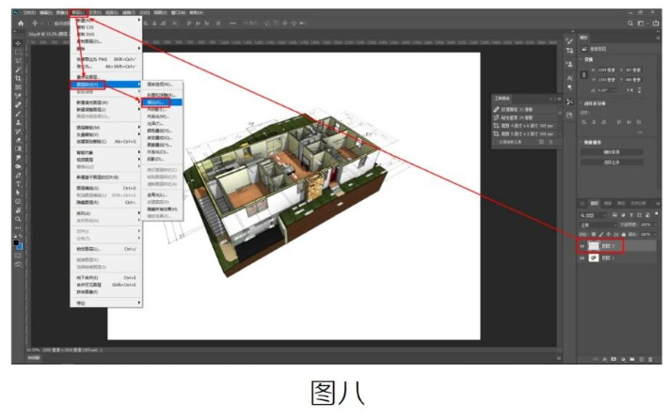Viewport: 671px width, 419px height.
Task: Select the Crop tool
Action: (18, 79)
